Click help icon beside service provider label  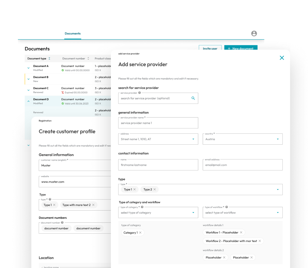[139, 93]
